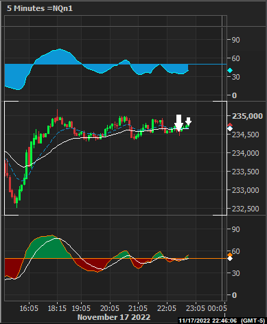Image resolution: width=267 pixels, height=324 pixels.
Task: Click the 18:15 time axis label
Action: (57, 308)
